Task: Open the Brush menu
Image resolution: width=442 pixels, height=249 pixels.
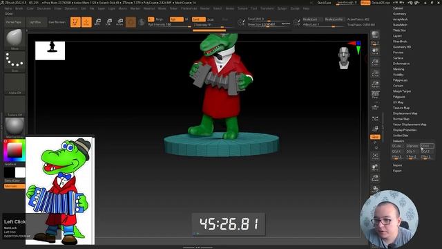Action: click(x=19, y=8)
